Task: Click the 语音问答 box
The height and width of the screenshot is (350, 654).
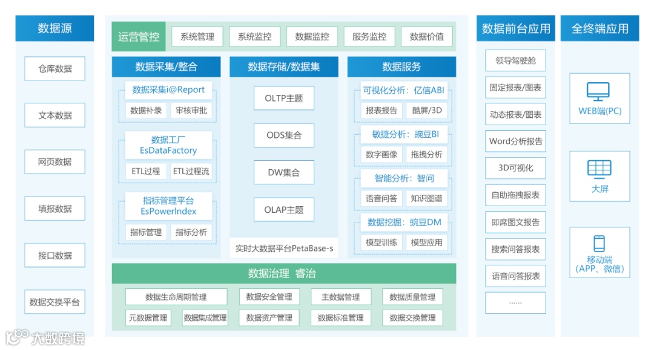Action: (x=381, y=198)
